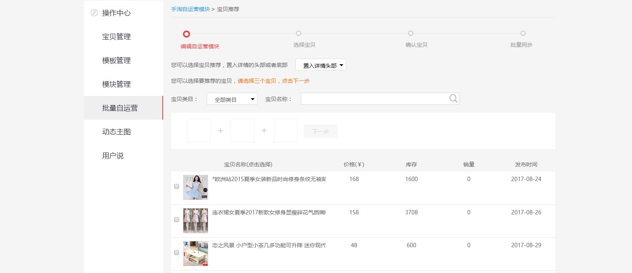Expand the 全部类目 category dropdown
632x273 pixels.
point(232,99)
